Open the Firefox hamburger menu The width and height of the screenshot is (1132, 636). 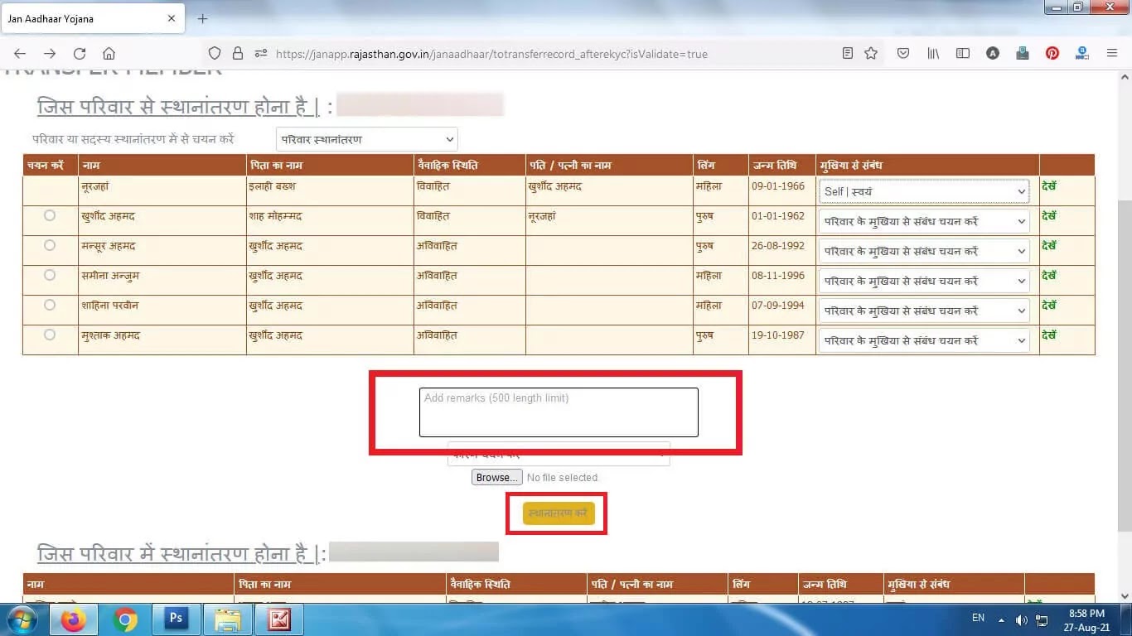click(1112, 54)
